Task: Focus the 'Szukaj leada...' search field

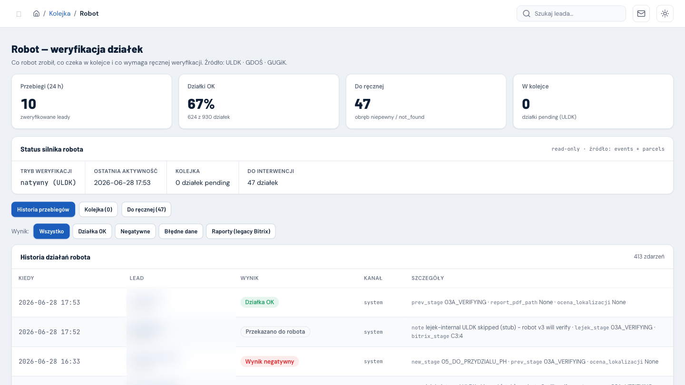Action: point(571,13)
